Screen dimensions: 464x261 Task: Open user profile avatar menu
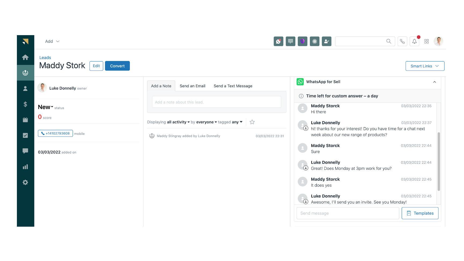439,41
